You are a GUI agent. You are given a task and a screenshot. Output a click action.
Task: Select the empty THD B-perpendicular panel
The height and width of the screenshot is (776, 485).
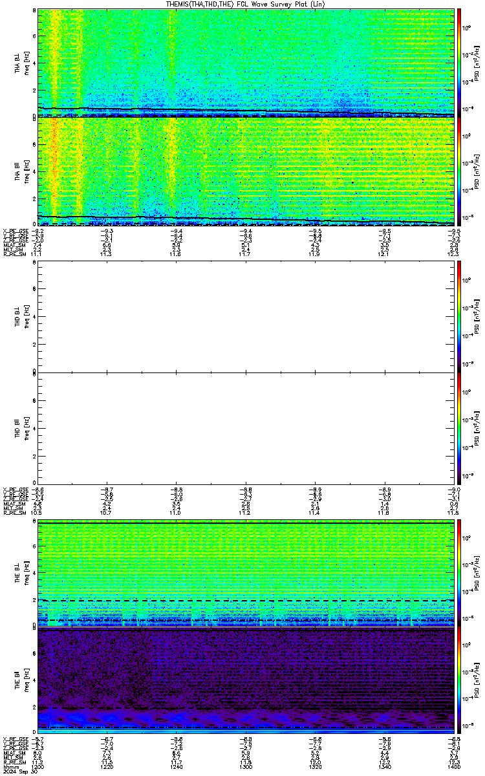[x=246, y=317]
